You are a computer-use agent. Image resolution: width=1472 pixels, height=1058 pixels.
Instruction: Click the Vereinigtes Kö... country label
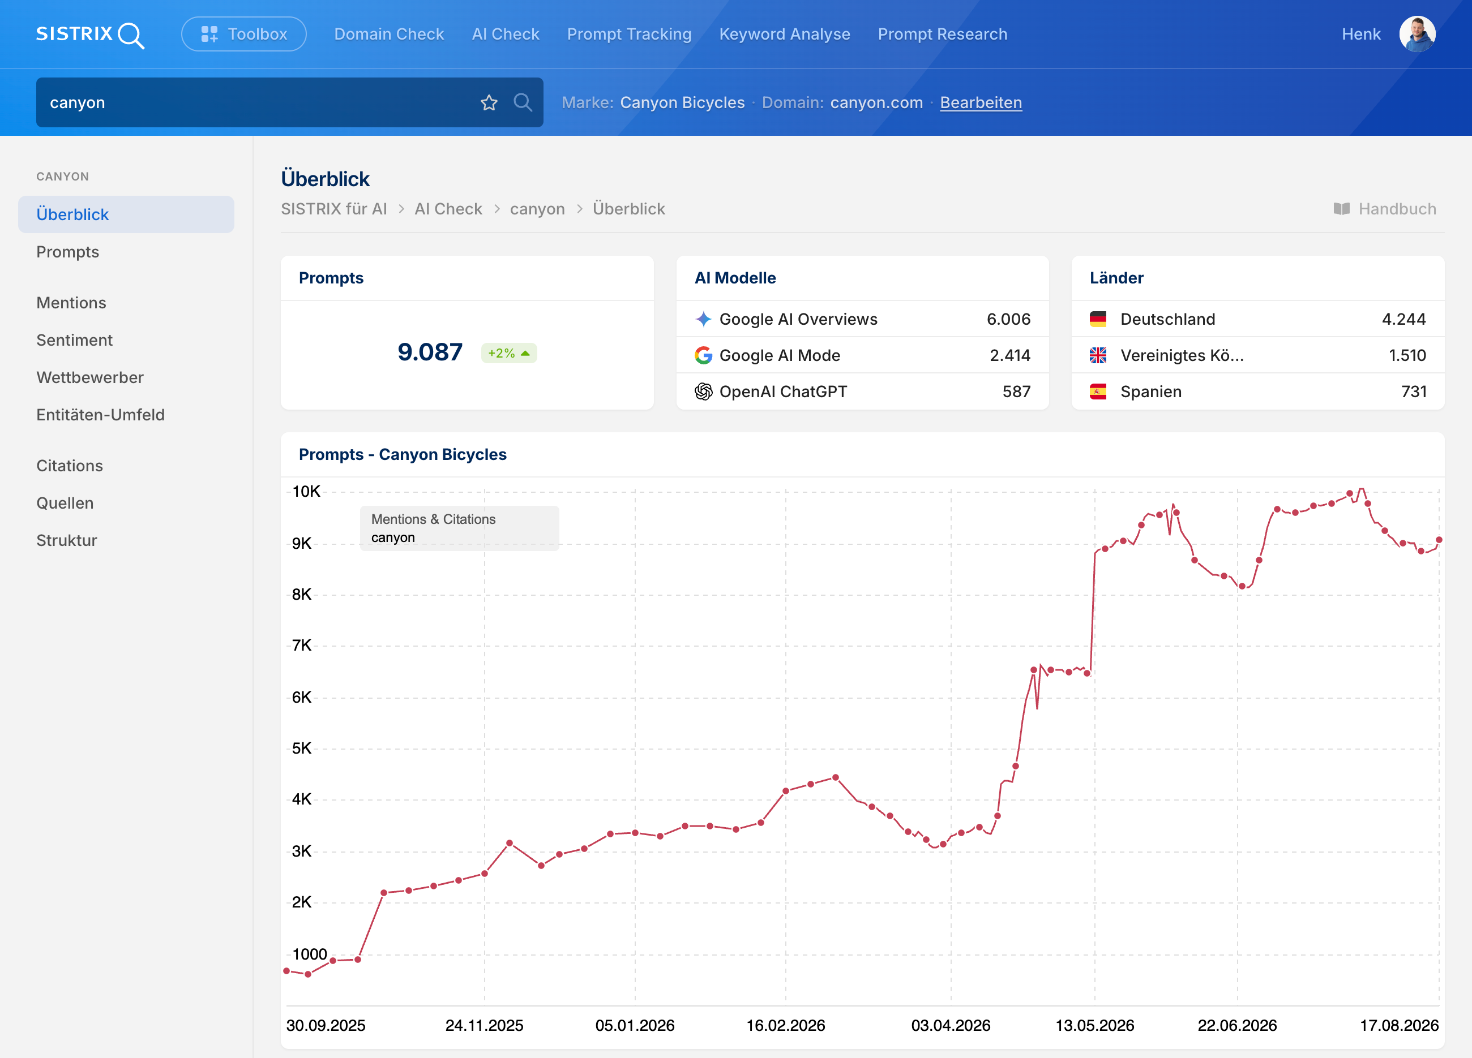click(x=1182, y=355)
